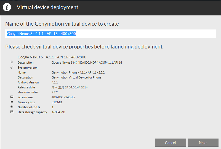Click the heading 'Please check virtual device properties before launching deployment'
The width and height of the screenshot is (221, 149).
84,47
